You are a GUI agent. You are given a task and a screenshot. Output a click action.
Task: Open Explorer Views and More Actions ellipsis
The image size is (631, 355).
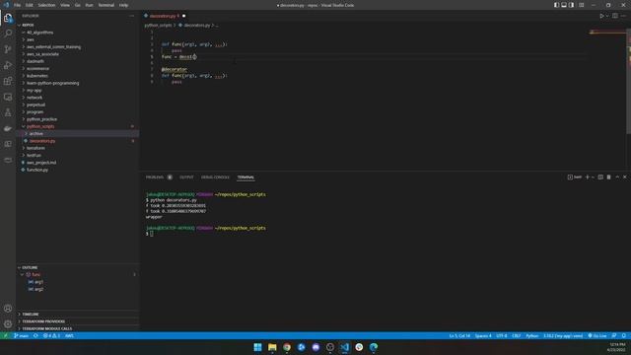click(x=131, y=16)
